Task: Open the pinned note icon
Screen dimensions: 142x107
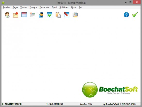Action: click(15, 15)
